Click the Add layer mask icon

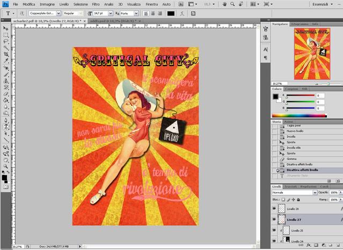tap(316, 245)
